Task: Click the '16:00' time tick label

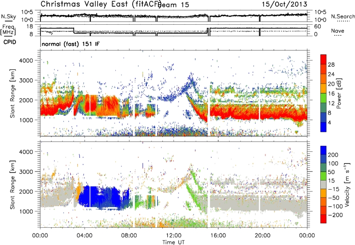Action: click(x=218, y=236)
